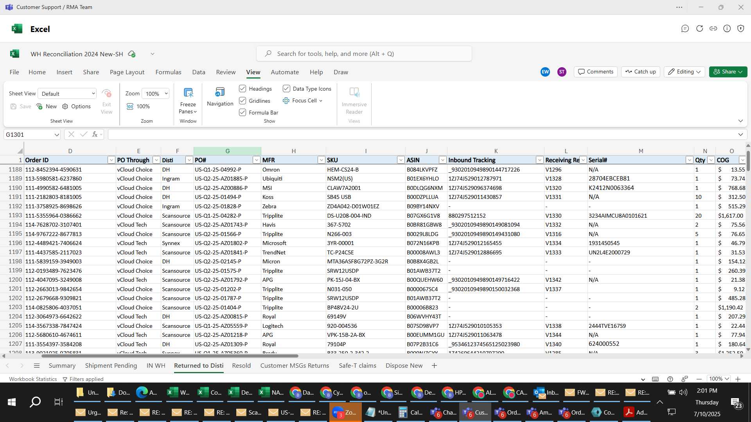The image size is (751, 422).
Task: Click the info circle icon
Action: (727, 29)
